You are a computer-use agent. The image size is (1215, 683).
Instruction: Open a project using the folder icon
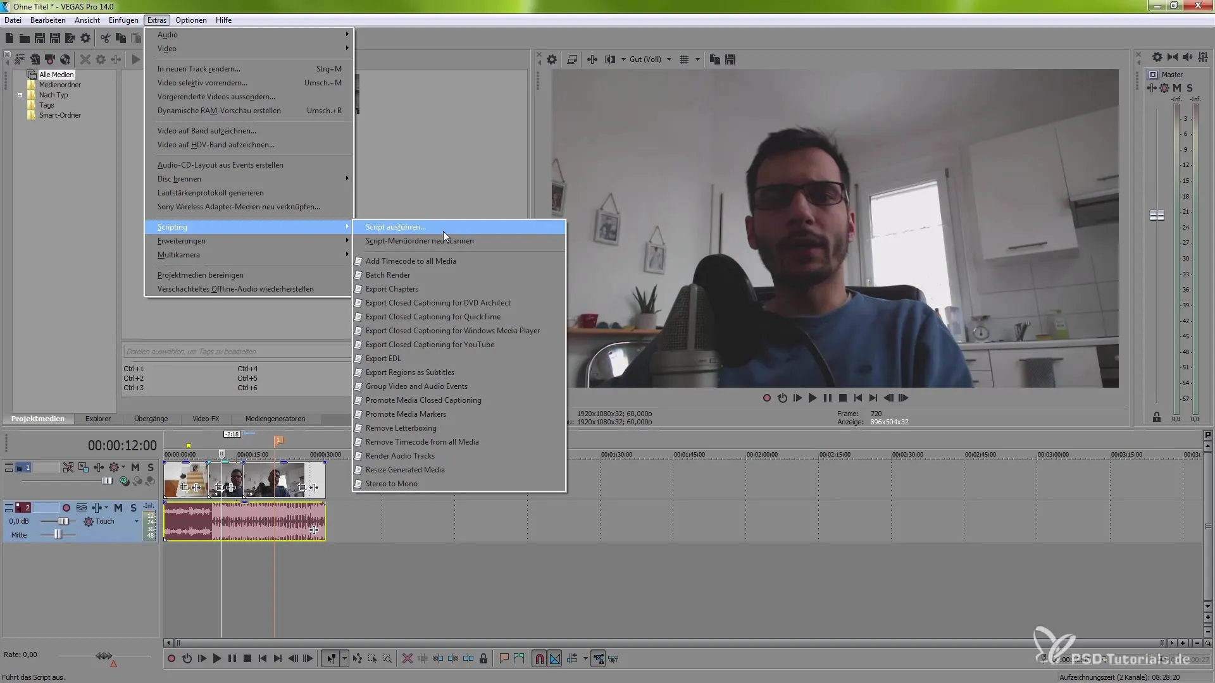(25, 39)
